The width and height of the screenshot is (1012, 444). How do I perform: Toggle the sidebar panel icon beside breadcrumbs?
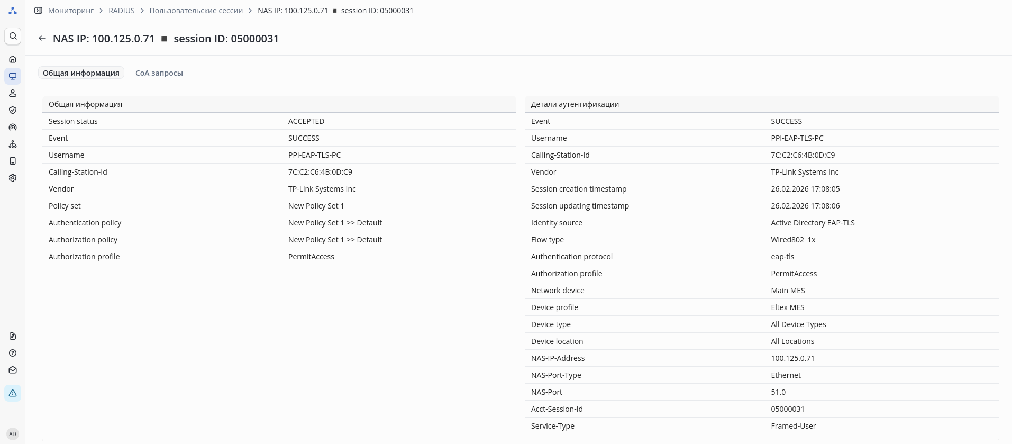[x=38, y=11]
